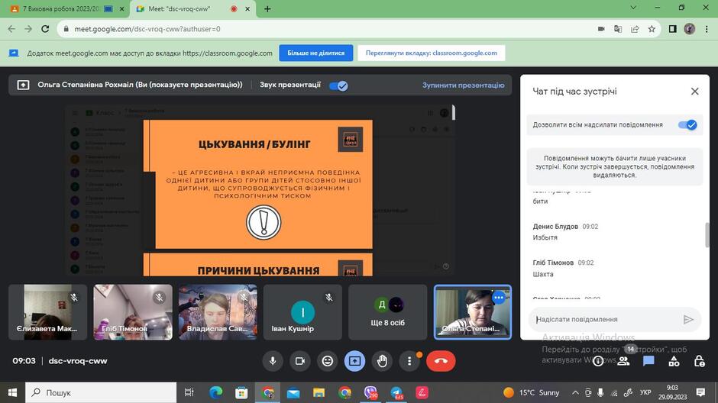Turn off the camera button
Screen dimensions: 718x403
pyautogui.click(x=300, y=361)
